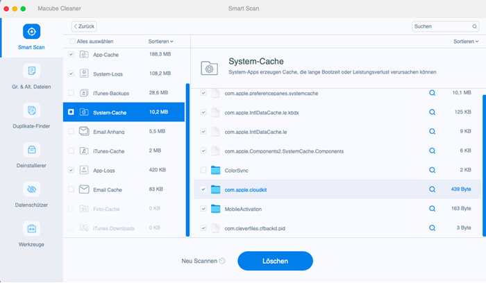This screenshot has width=486, height=283.
Task: Check the Email Cache checkbox
Action: point(71,189)
